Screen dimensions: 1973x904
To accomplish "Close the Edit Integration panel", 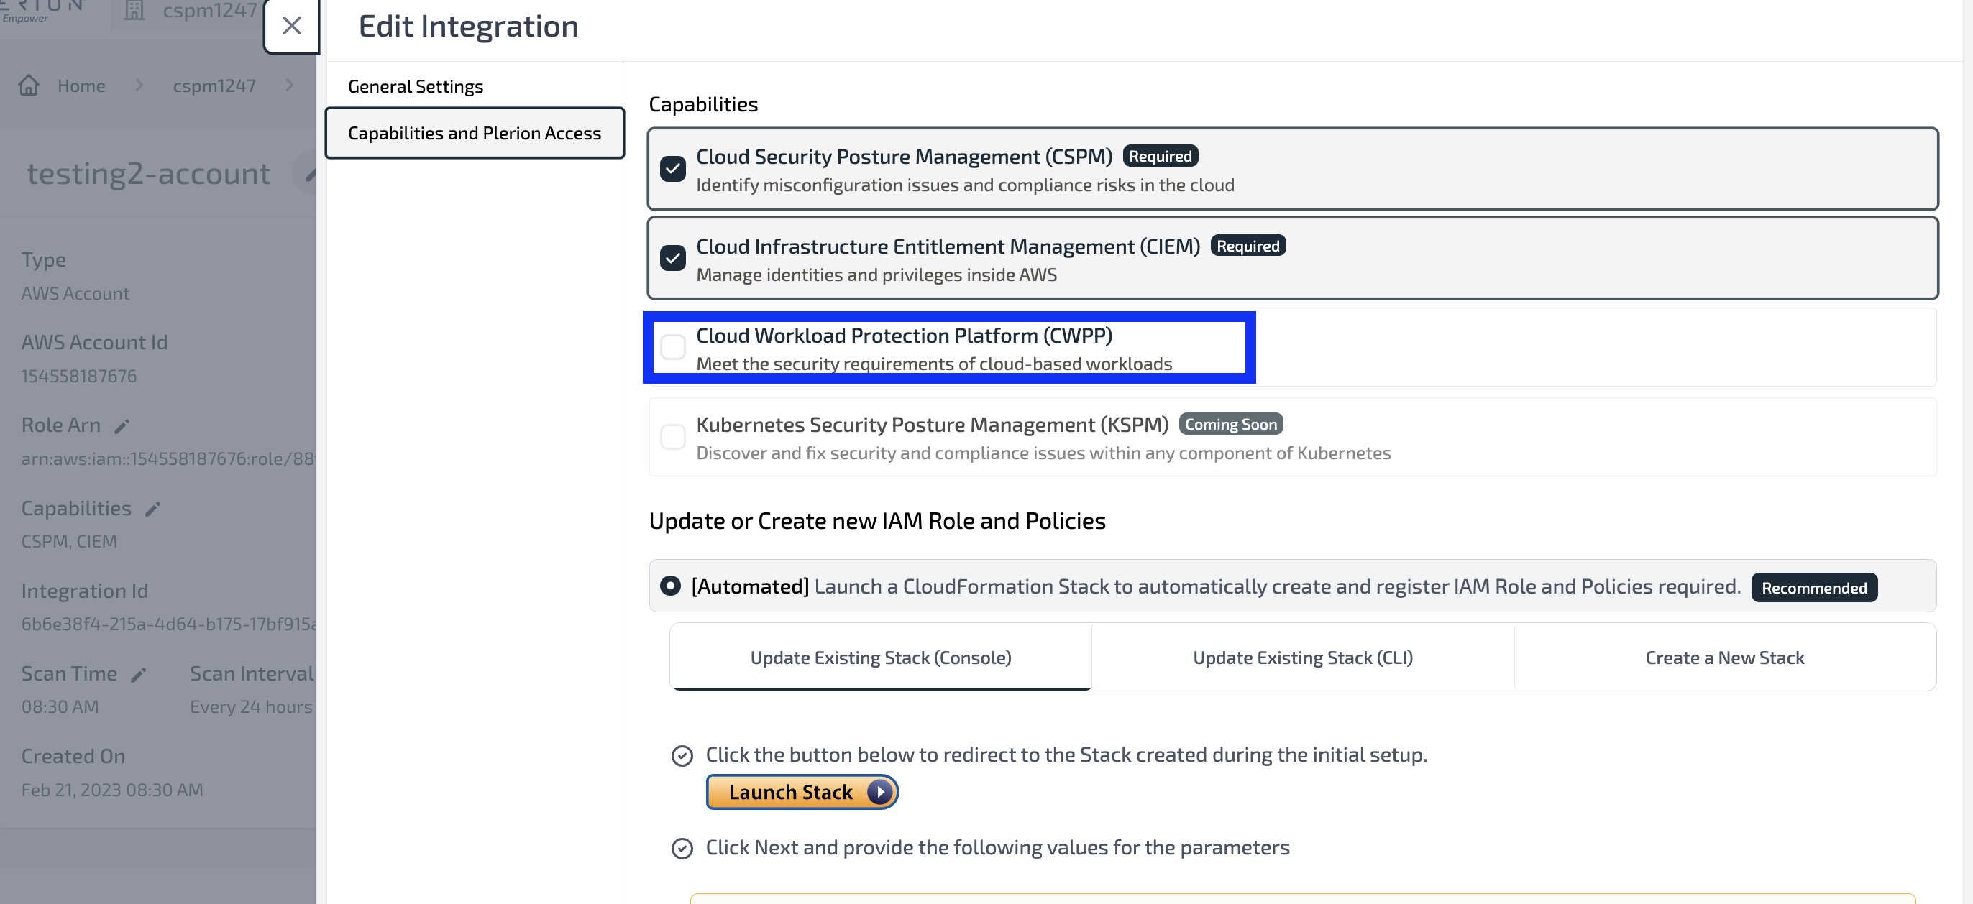I will tap(291, 26).
